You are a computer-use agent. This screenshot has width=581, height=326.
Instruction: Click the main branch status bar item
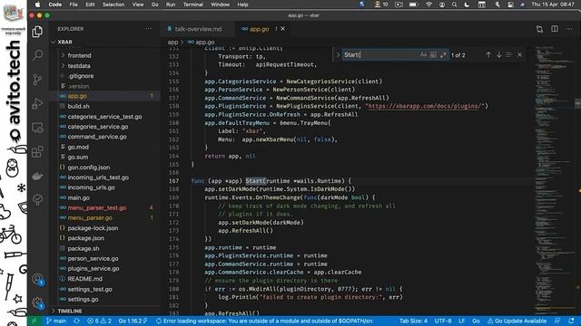pos(56,321)
